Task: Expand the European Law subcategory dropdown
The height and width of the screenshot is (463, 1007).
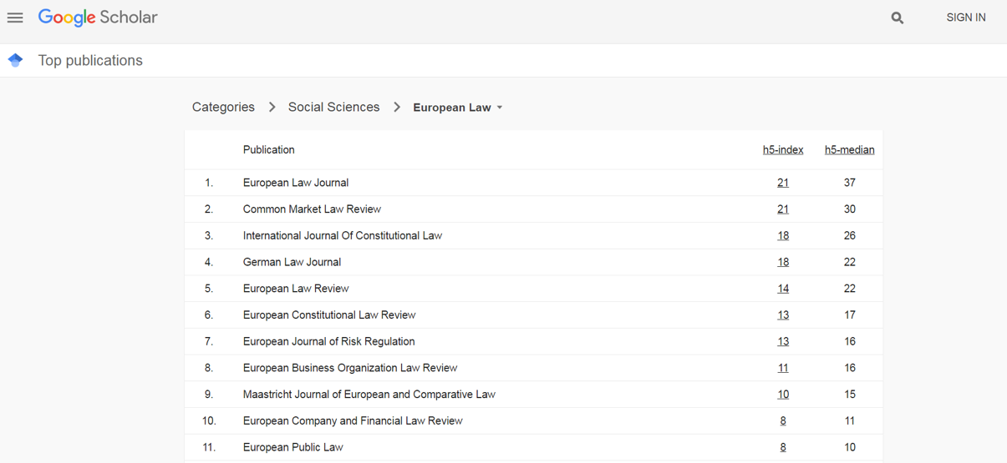Action: [x=458, y=108]
